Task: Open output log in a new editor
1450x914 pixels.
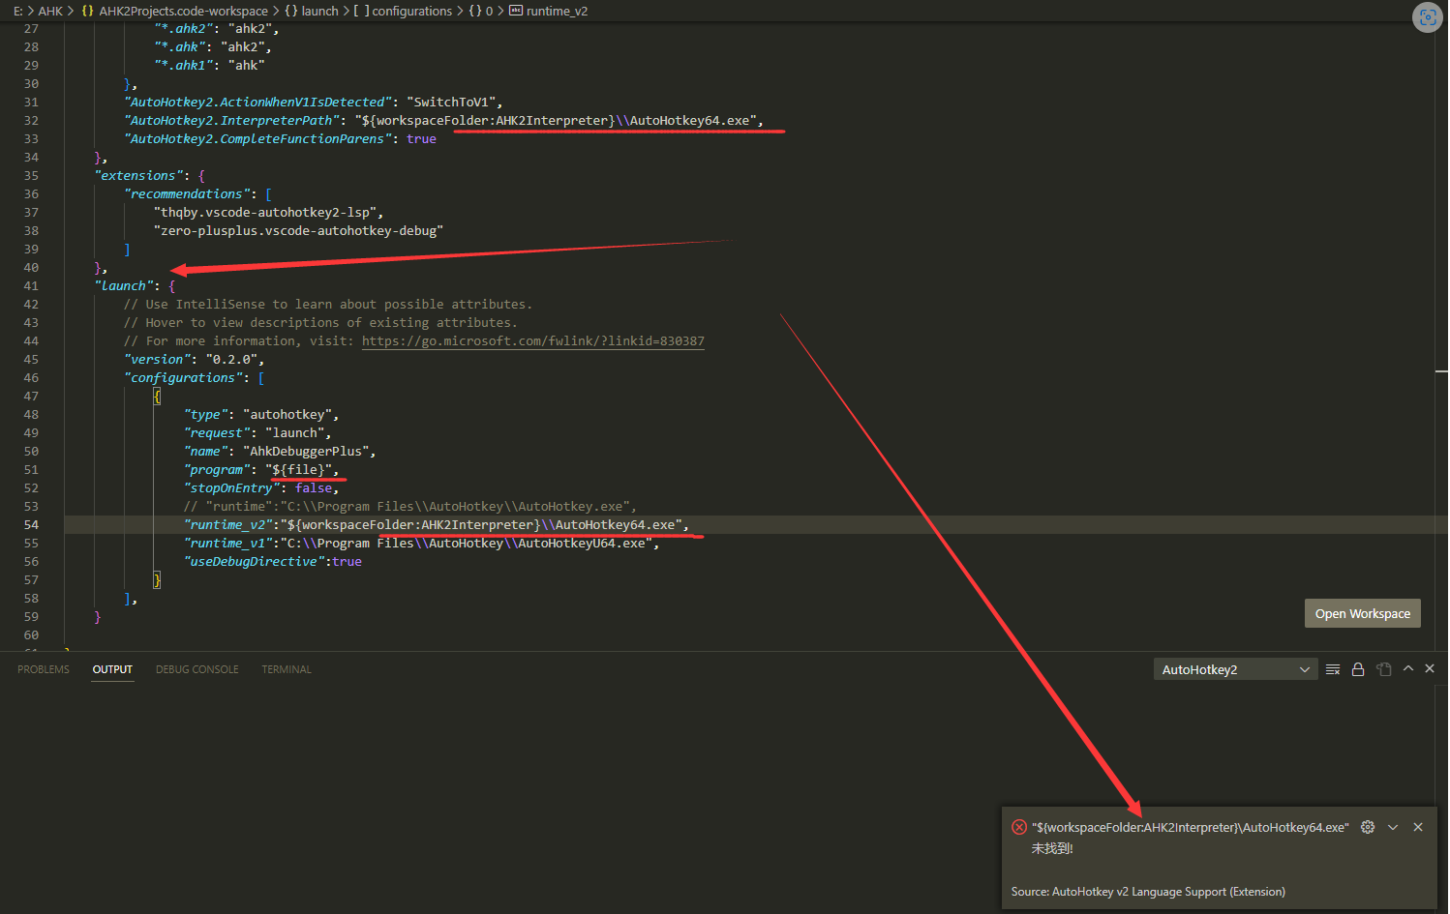Action: (x=1383, y=668)
